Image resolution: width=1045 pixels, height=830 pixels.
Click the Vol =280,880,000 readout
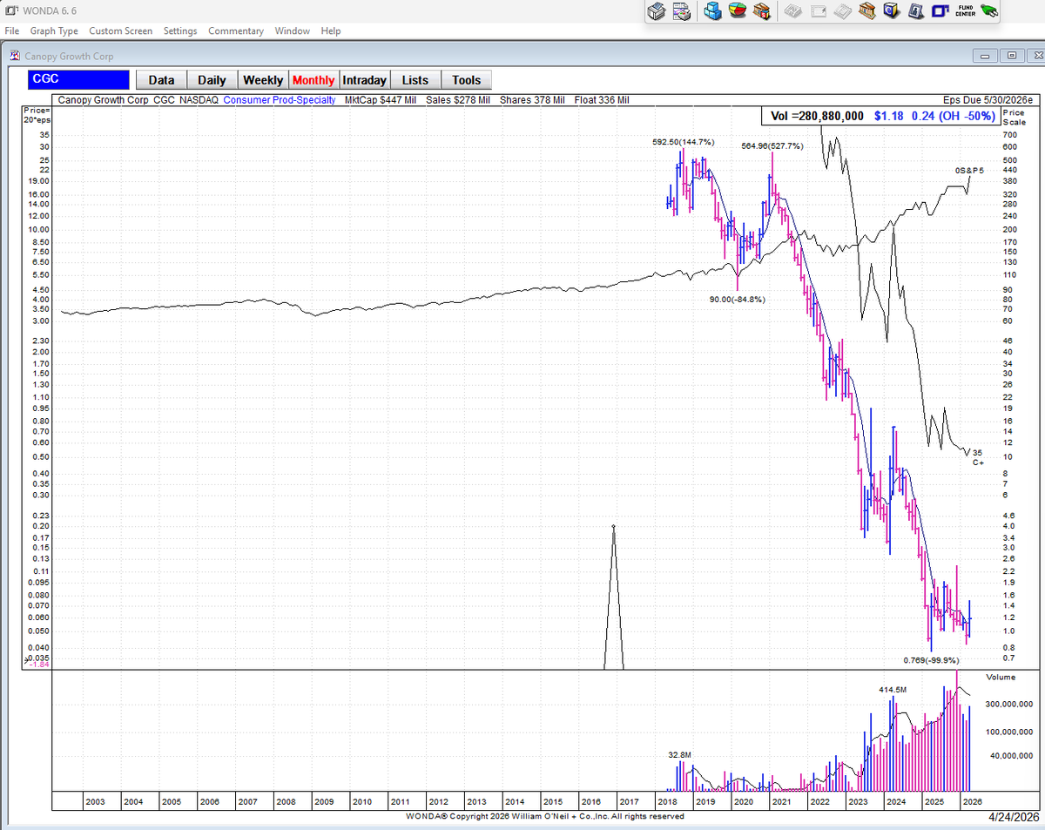[x=816, y=116]
